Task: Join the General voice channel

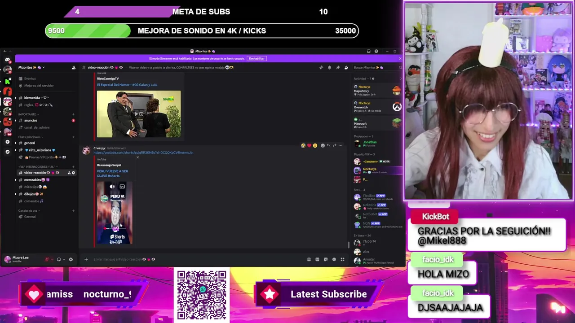Action: point(46,217)
